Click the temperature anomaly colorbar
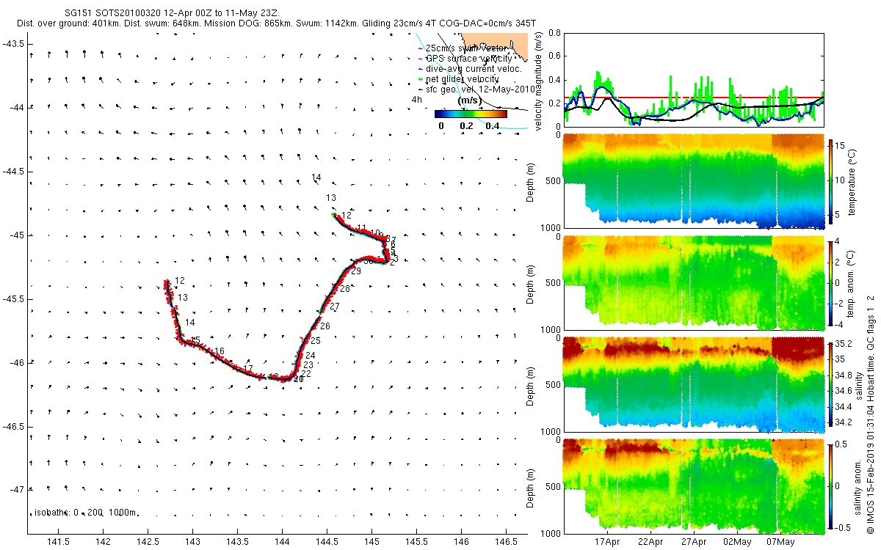The height and width of the screenshot is (550, 881). click(x=831, y=282)
